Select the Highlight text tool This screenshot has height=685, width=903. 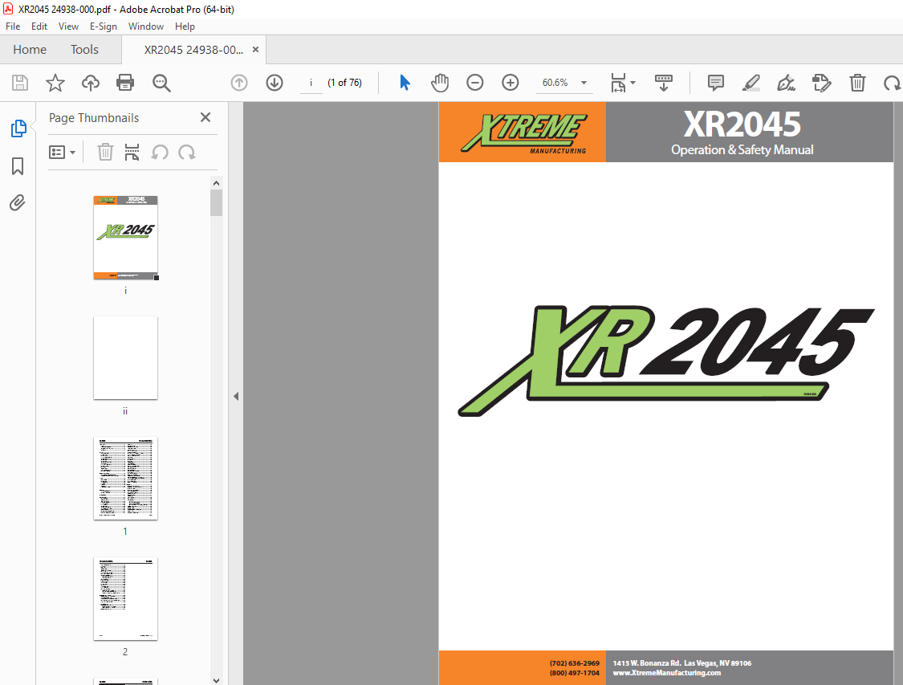point(751,83)
